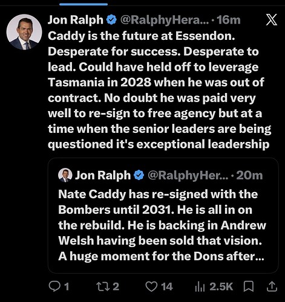Open the @RalphyHera... handle on the main tweet
Image resolution: width=285 pixels, height=302 pixels.
(165, 20)
